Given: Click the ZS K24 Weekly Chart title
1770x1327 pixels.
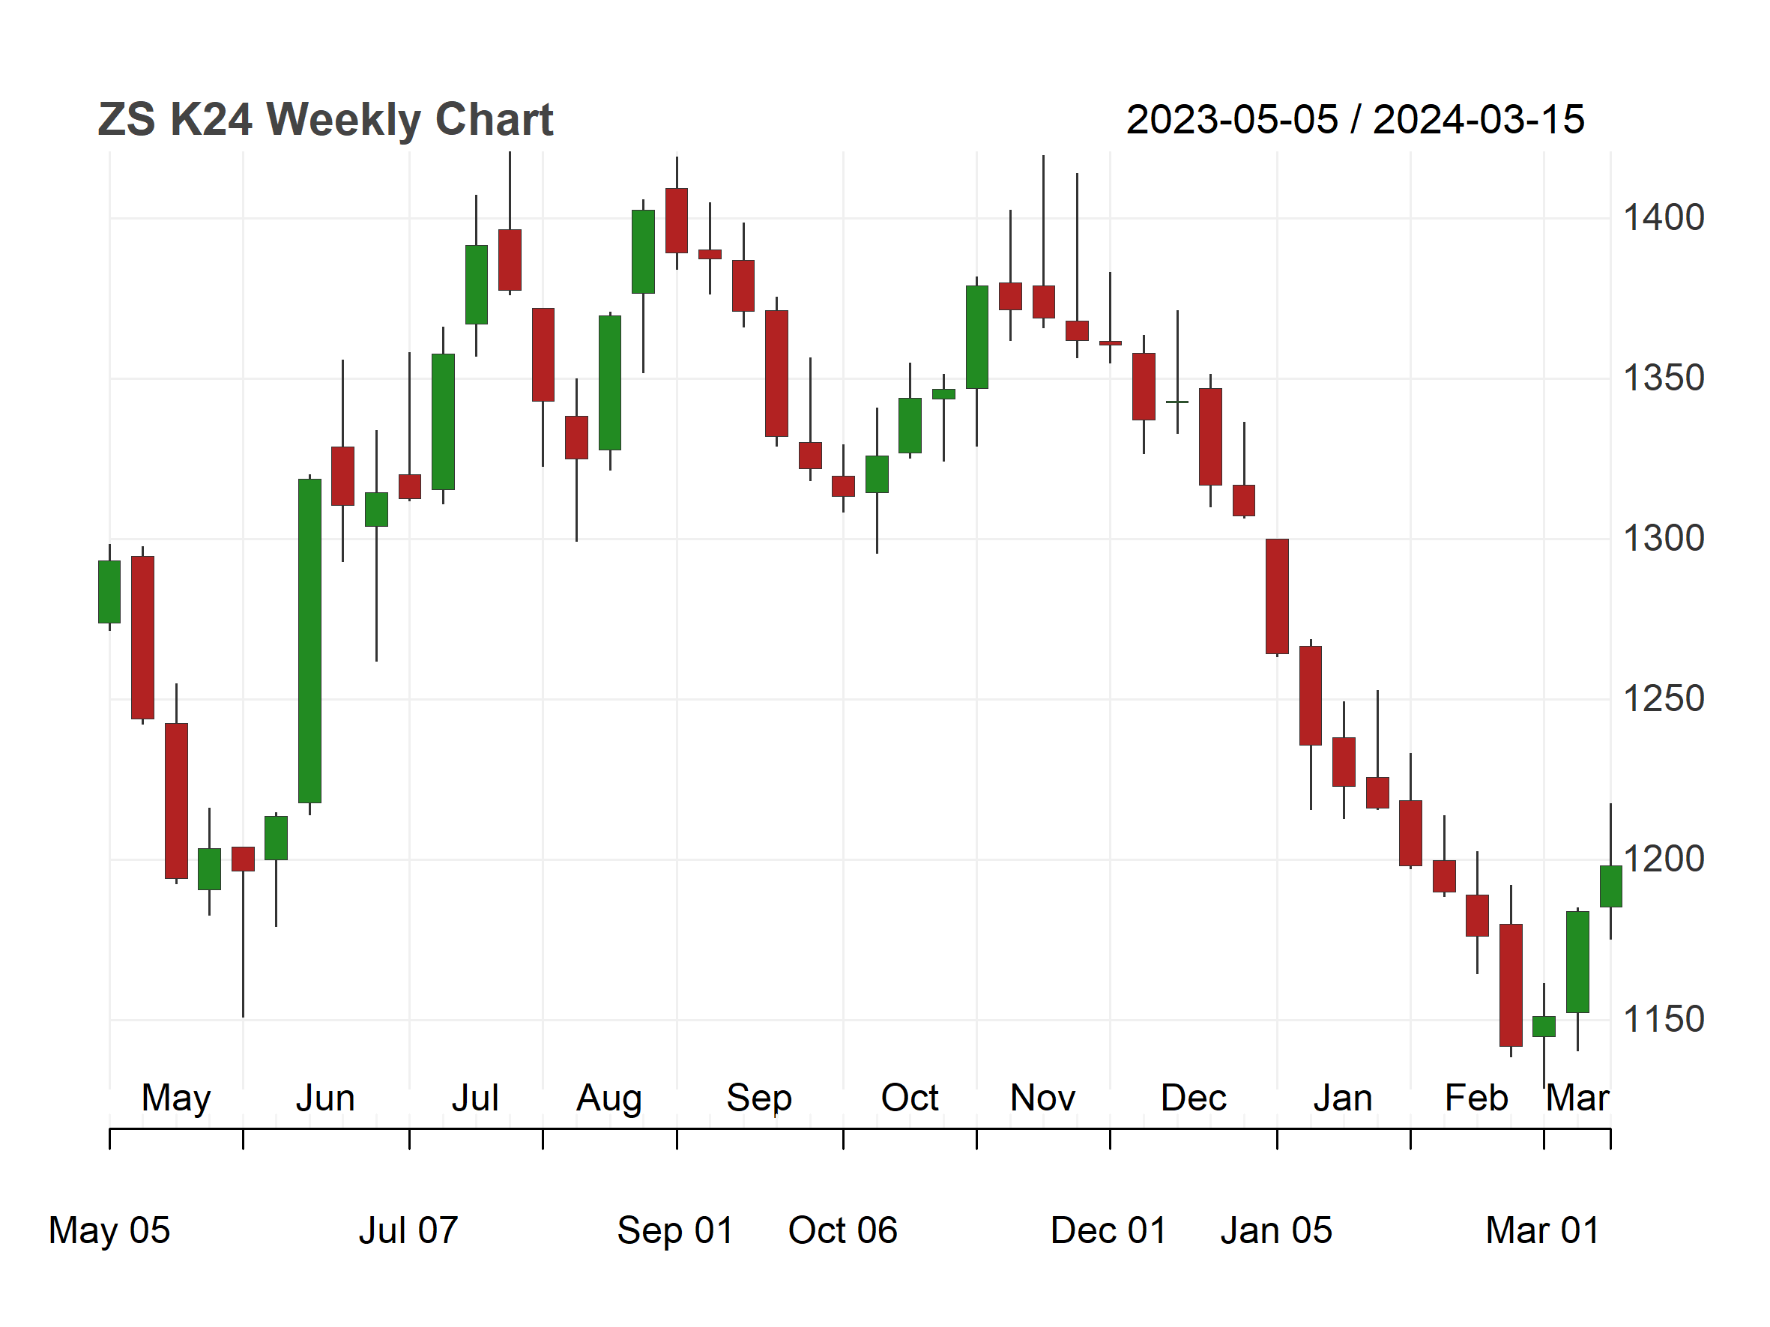Looking at the screenshot, I should pos(325,120).
